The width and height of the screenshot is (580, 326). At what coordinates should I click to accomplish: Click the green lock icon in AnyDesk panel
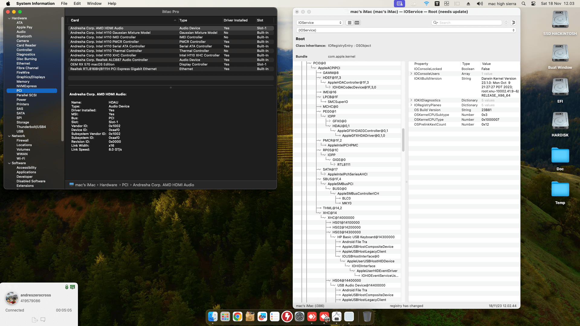tap(67, 287)
